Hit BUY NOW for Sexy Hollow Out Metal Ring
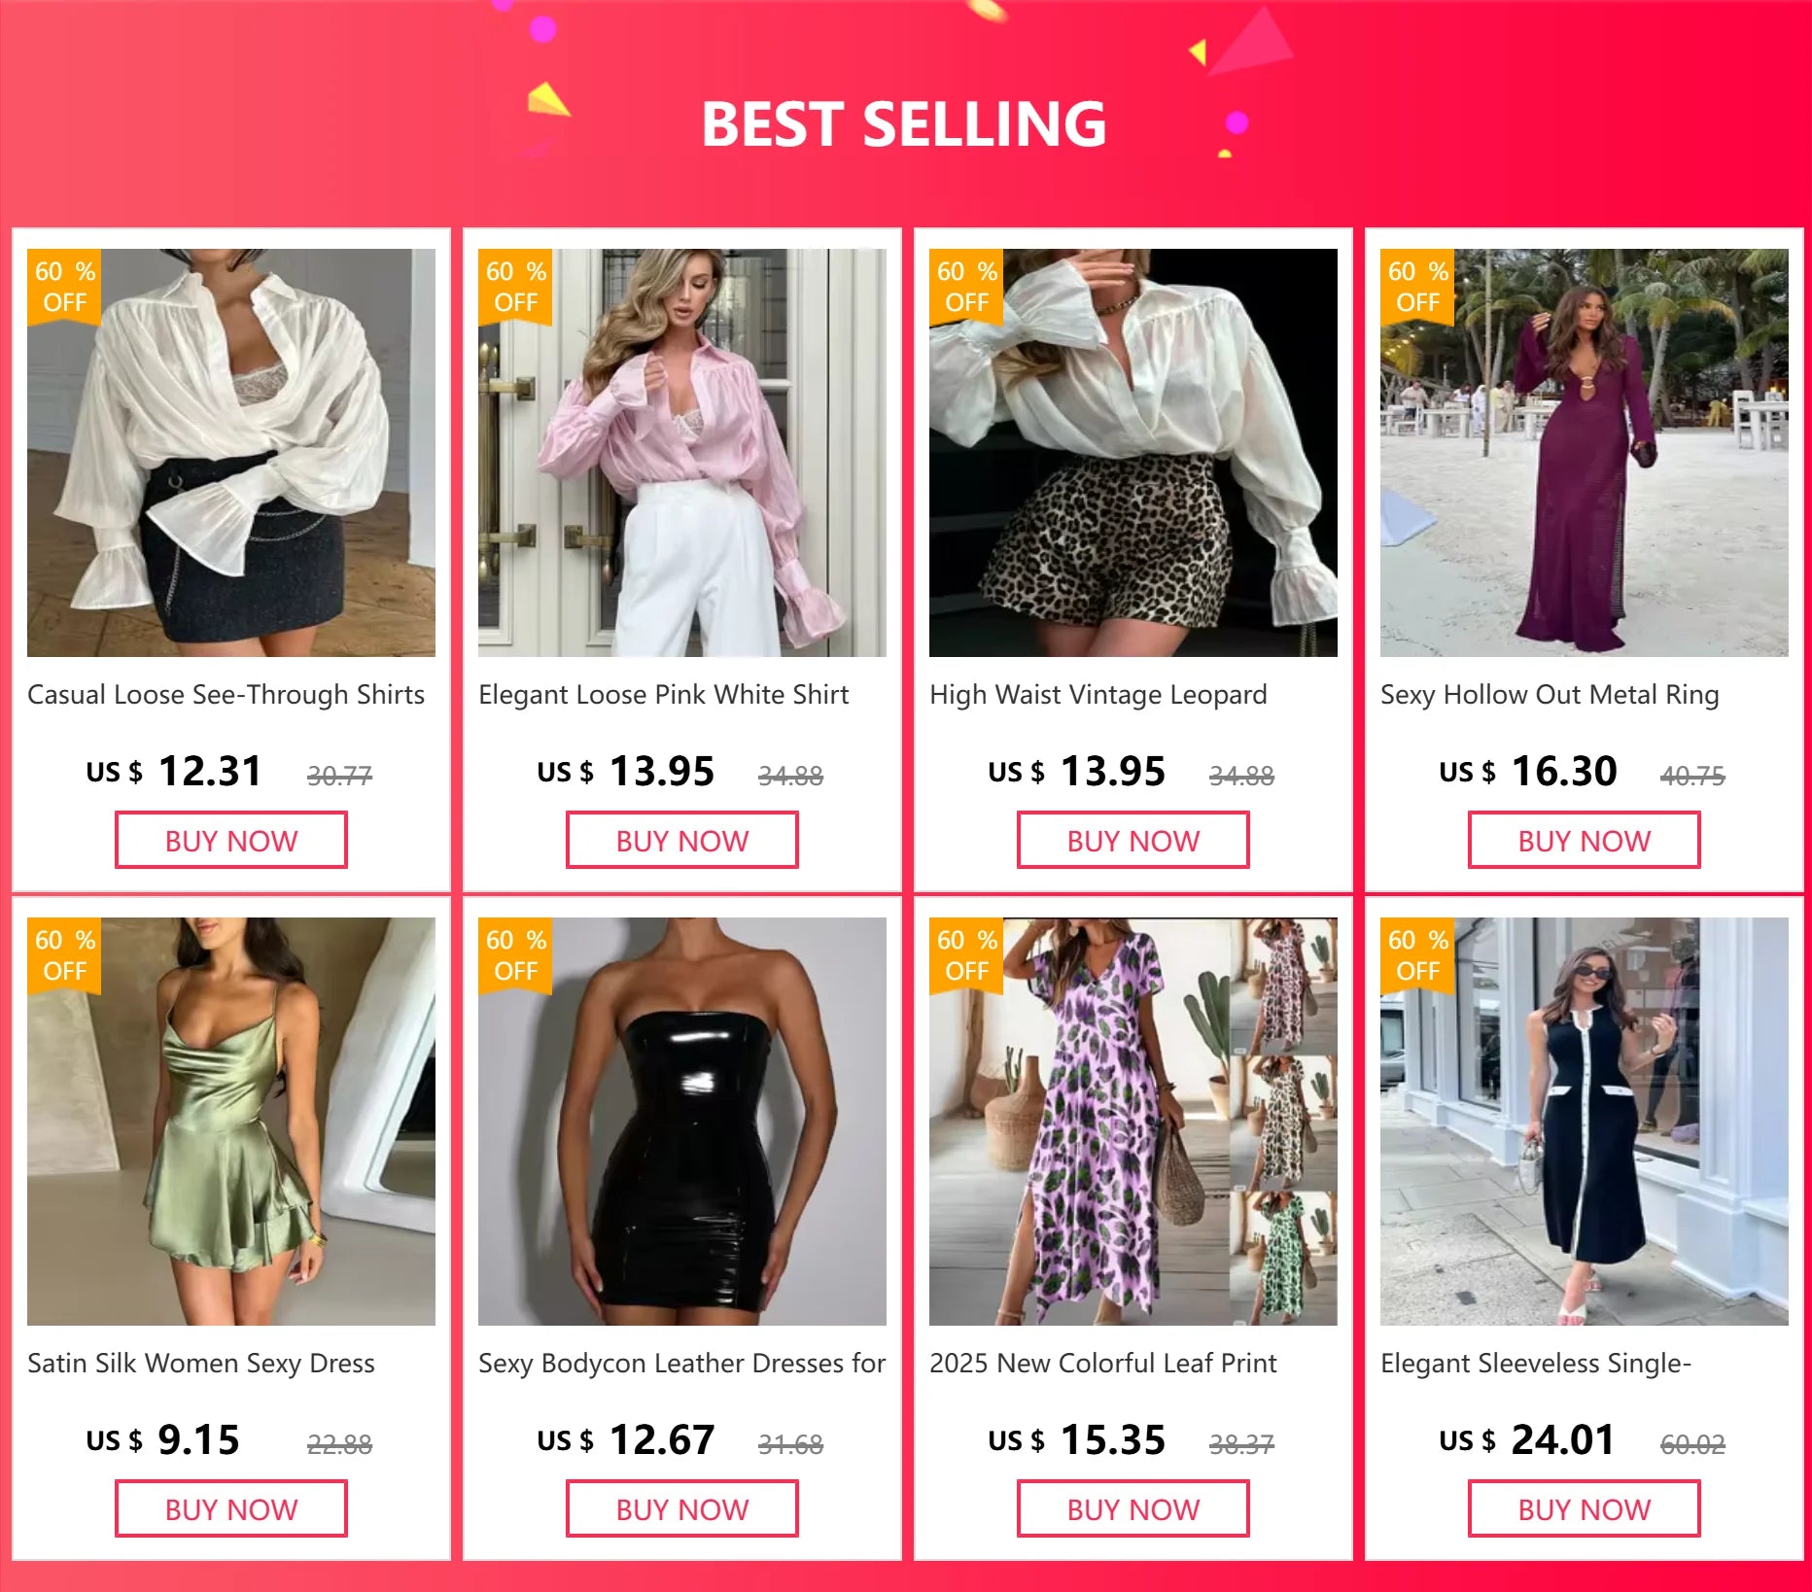Image resolution: width=1812 pixels, height=1592 pixels. pos(1585,841)
